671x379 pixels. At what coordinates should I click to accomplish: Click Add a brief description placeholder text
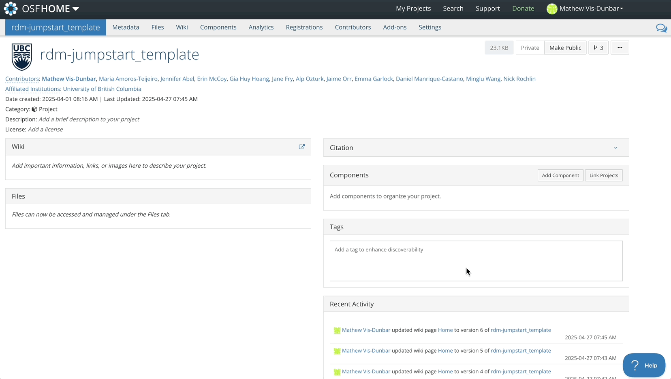[89, 119]
